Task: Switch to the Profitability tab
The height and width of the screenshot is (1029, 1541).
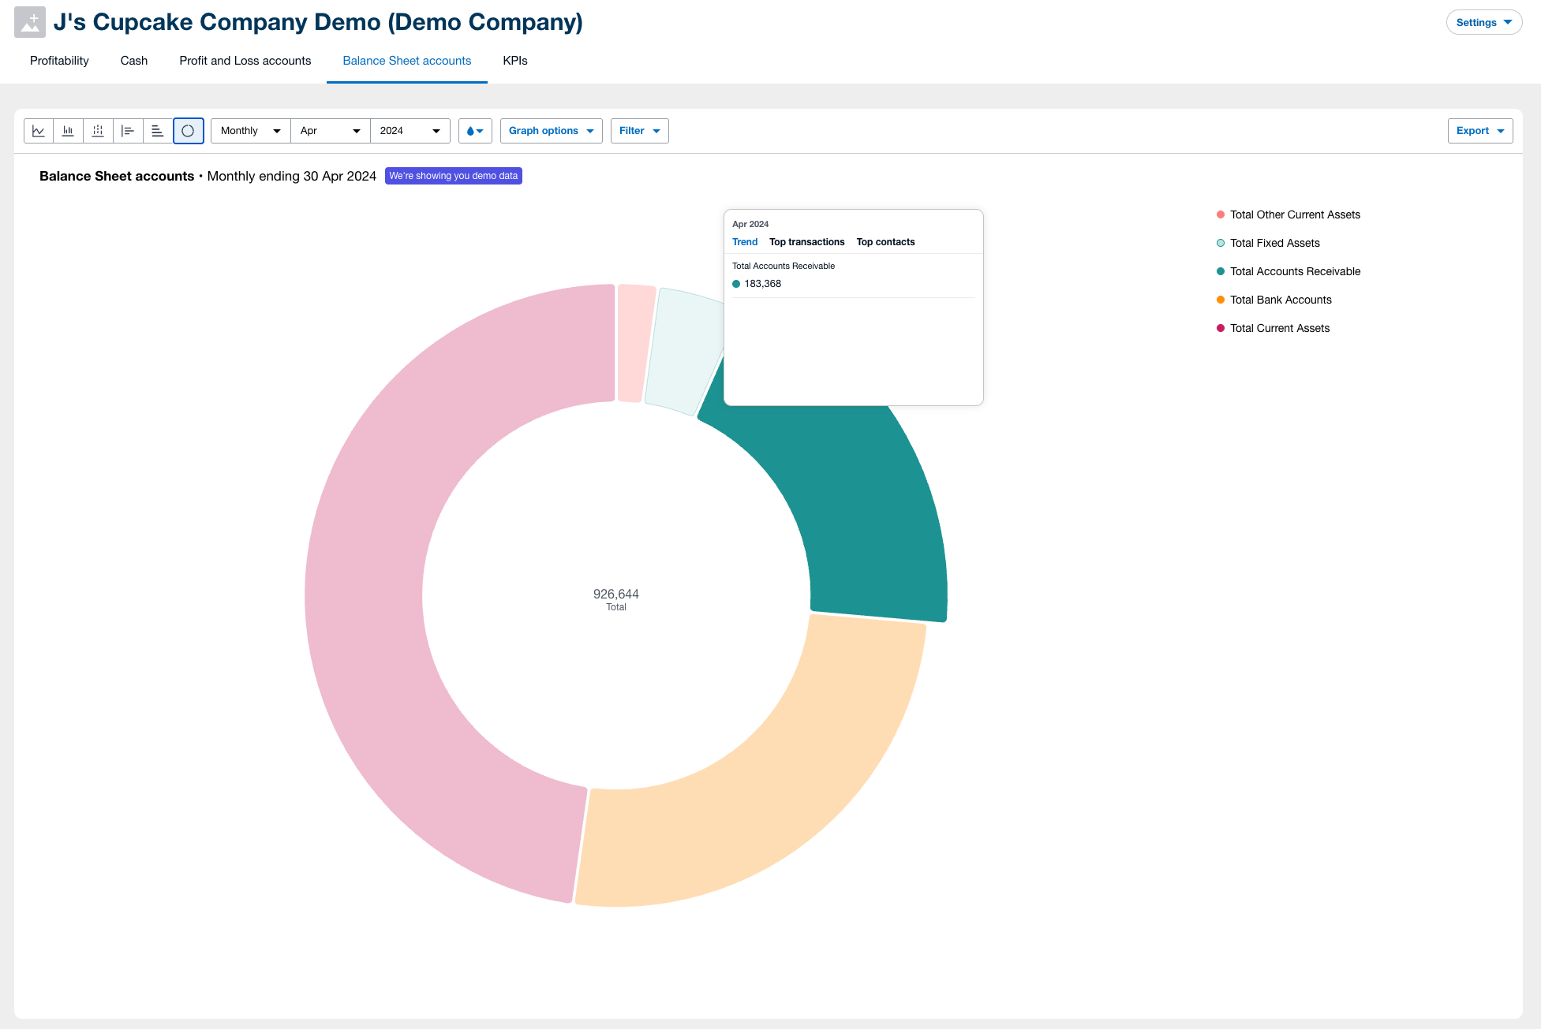Action: pos(58,61)
